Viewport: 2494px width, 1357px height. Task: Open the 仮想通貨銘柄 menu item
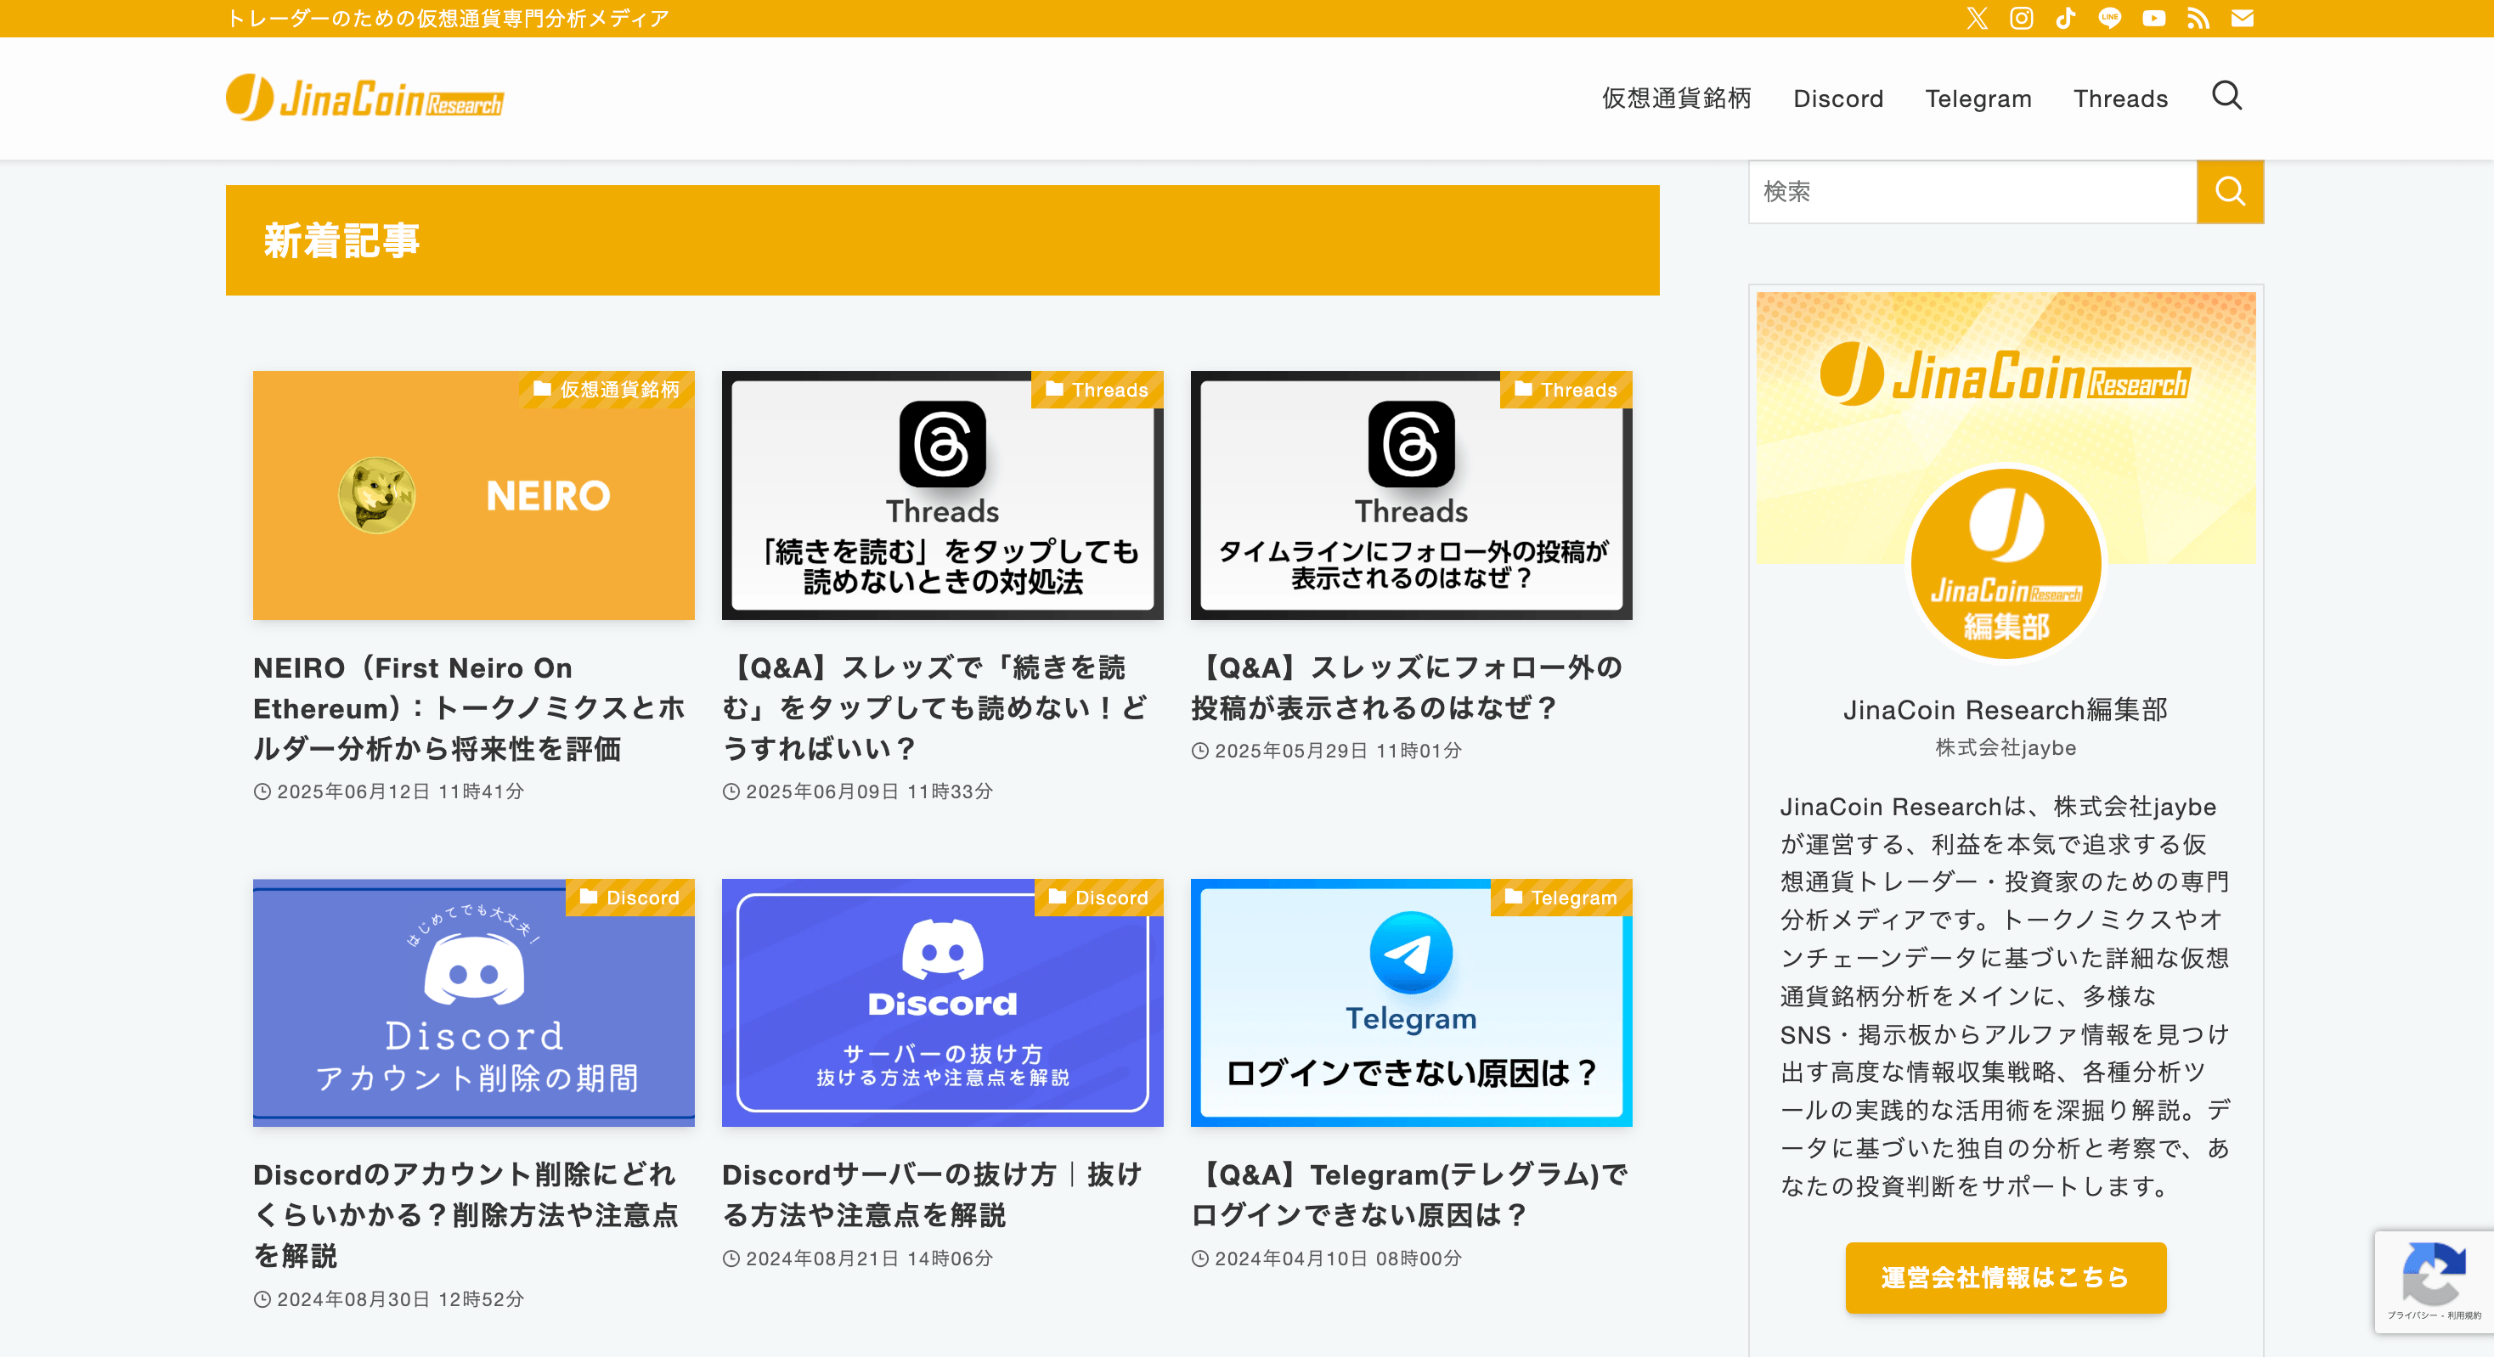(1676, 99)
